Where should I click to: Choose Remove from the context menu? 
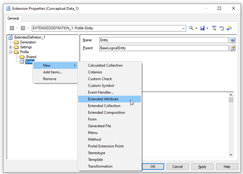click(50, 79)
